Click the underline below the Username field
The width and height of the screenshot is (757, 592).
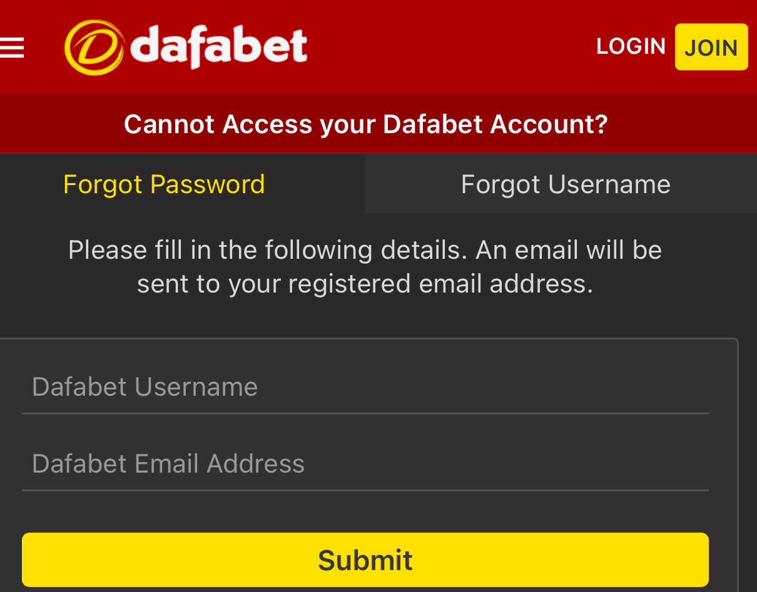[365, 413]
